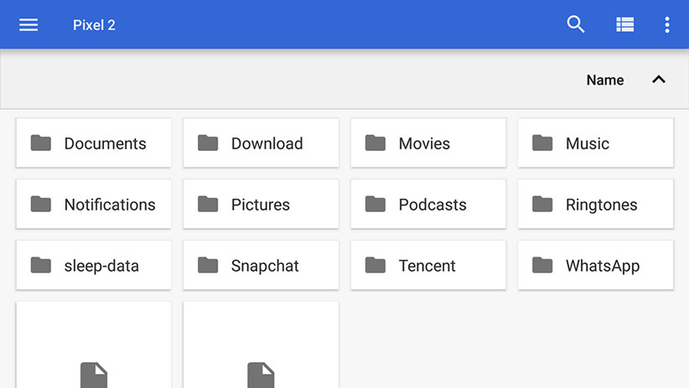
Task: Browse the Podcasts folder
Action: [x=427, y=204]
